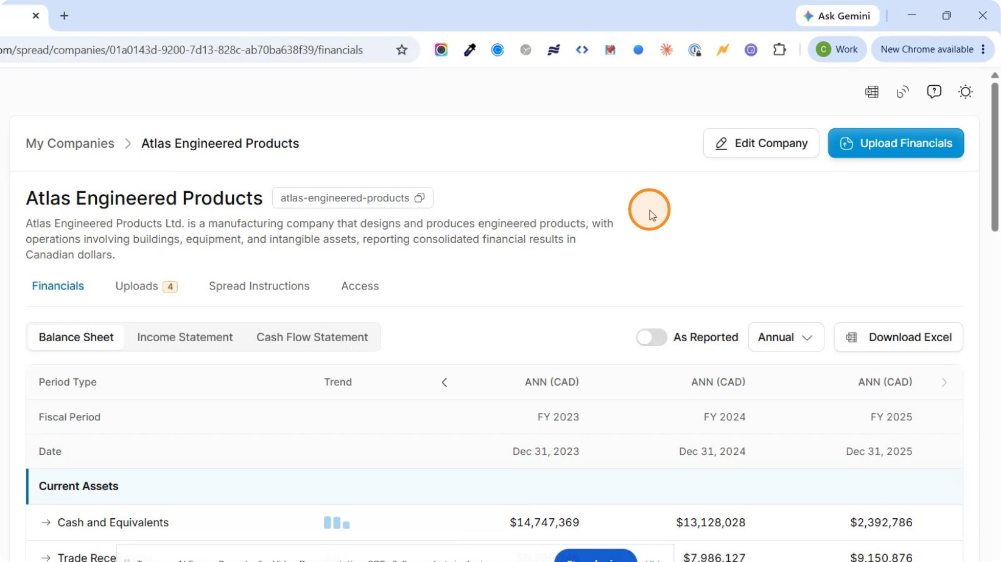The width and height of the screenshot is (1001, 562).
Task: Click the $13,128,028 cash value
Action: tap(711, 522)
